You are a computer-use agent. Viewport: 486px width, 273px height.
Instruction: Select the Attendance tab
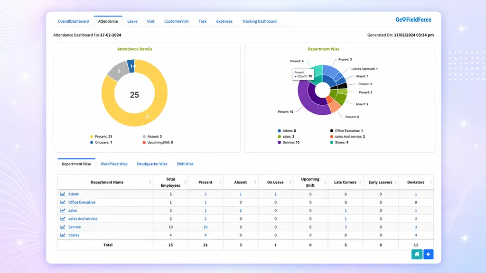[x=108, y=21]
